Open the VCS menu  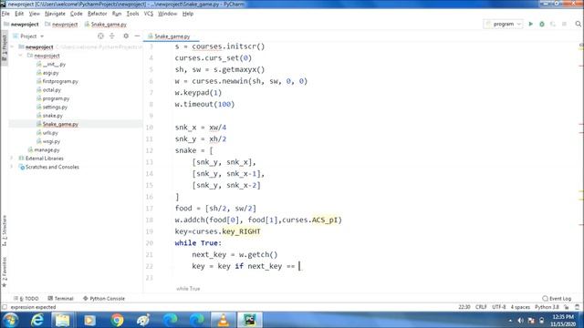148,14
